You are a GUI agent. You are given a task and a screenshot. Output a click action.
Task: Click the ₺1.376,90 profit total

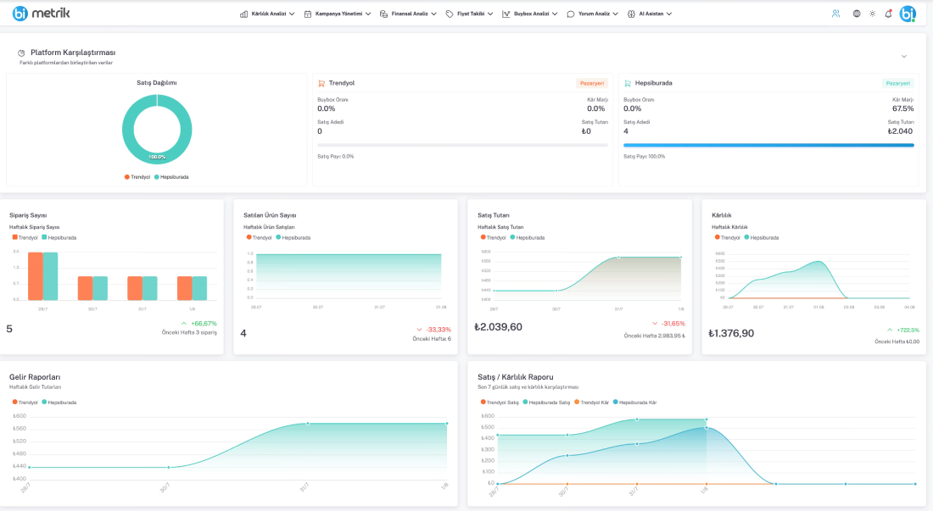coord(731,333)
